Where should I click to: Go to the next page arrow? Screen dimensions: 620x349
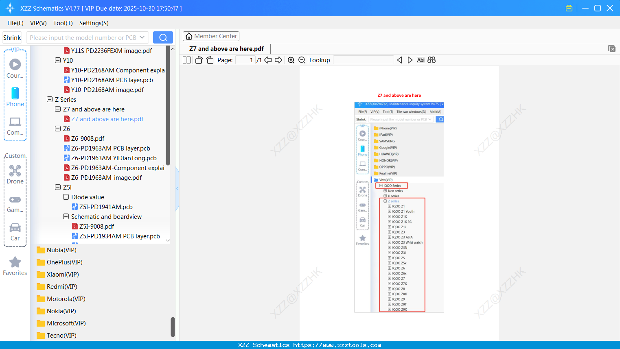278,60
